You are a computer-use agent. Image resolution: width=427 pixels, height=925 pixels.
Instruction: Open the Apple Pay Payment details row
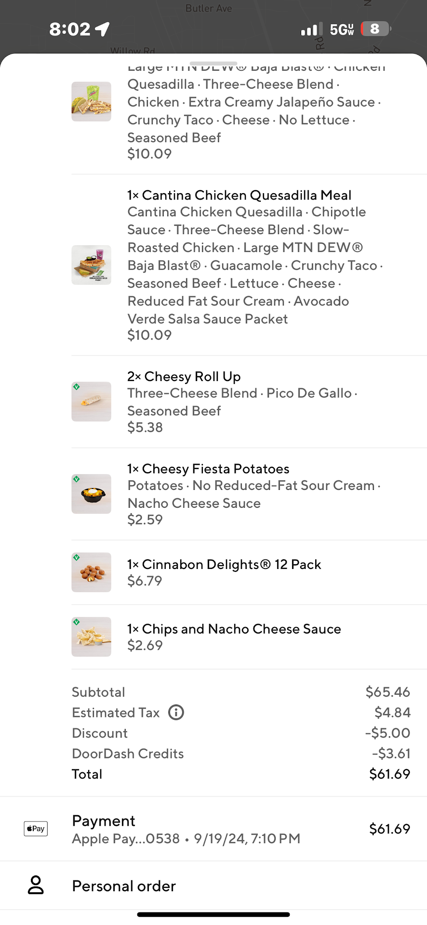(213, 829)
